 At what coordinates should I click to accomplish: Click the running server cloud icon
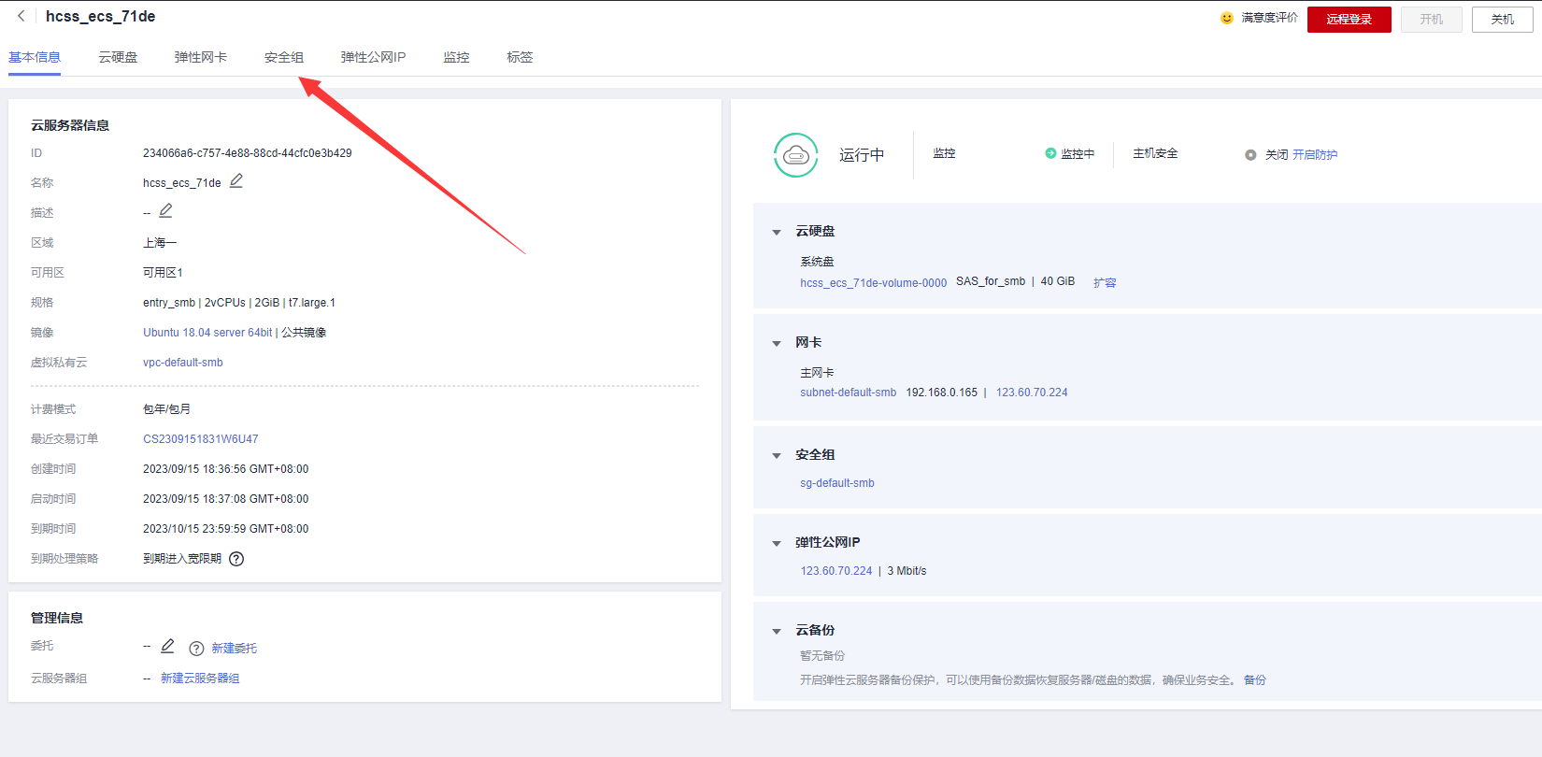tap(796, 155)
